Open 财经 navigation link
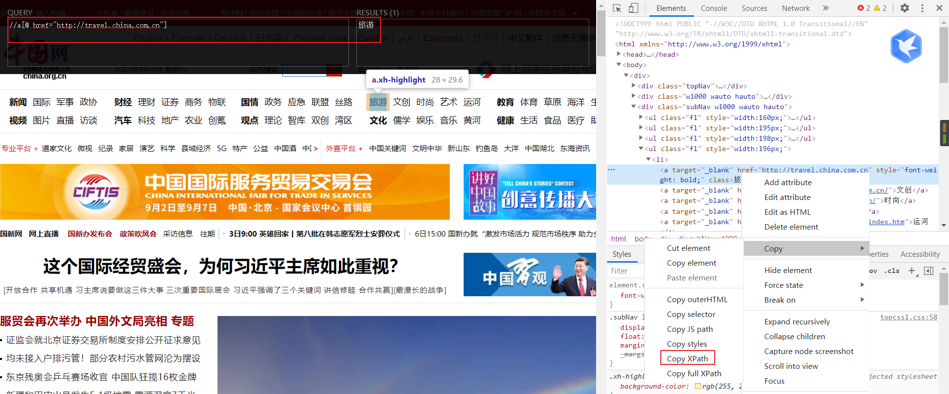The height and width of the screenshot is (394, 949). point(123,102)
